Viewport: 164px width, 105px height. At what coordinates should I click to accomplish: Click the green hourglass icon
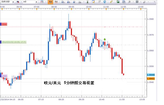[88, 2]
